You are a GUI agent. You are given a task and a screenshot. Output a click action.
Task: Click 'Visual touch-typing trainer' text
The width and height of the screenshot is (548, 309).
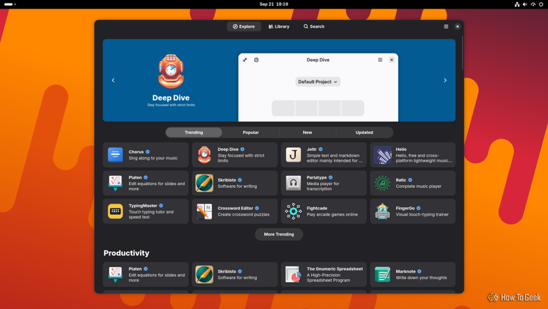click(x=422, y=214)
